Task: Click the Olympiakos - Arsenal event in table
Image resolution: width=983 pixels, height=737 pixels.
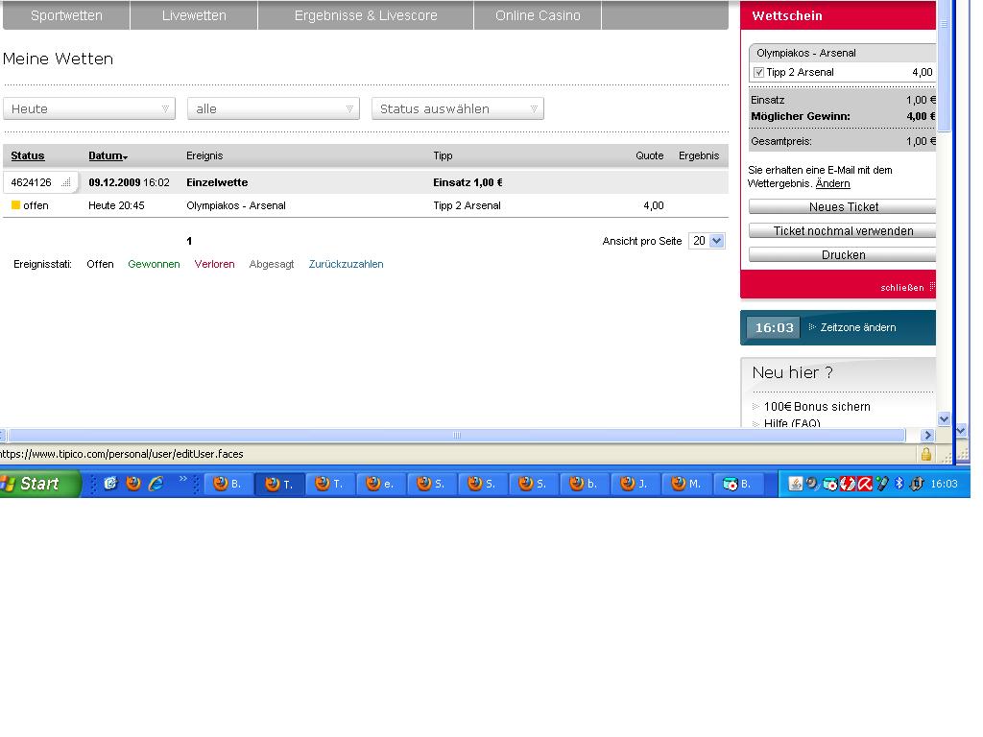Action: [236, 205]
